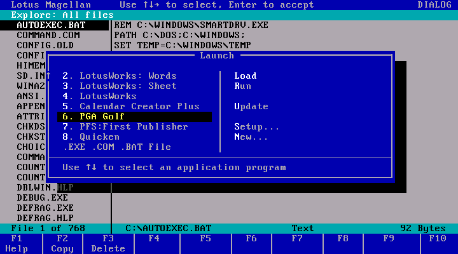Pick the highlighted PGA Golf entry
This screenshot has width=458, height=254.
coord(134,117)
